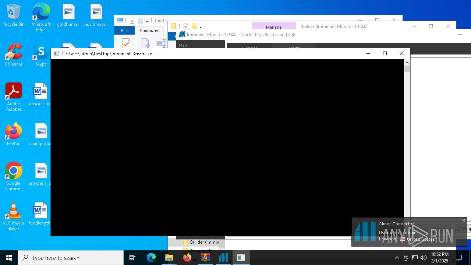This screenshot has height=265, width=471.
Task: Click the Client Connected notification text
Action: click(397, 223)
